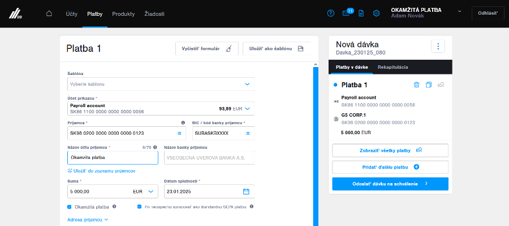Open Šablóna dropdown Vyberte šablónu
This screenshot has width=509, height=226.
click(161, 84)
